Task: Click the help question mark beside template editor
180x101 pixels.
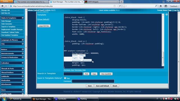Action: [x=166, y=15]
